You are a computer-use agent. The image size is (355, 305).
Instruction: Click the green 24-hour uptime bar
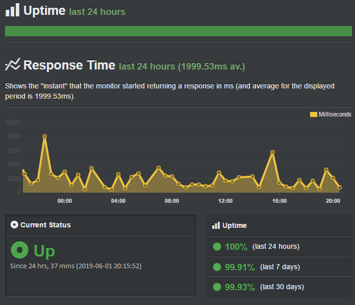[179, 31]
